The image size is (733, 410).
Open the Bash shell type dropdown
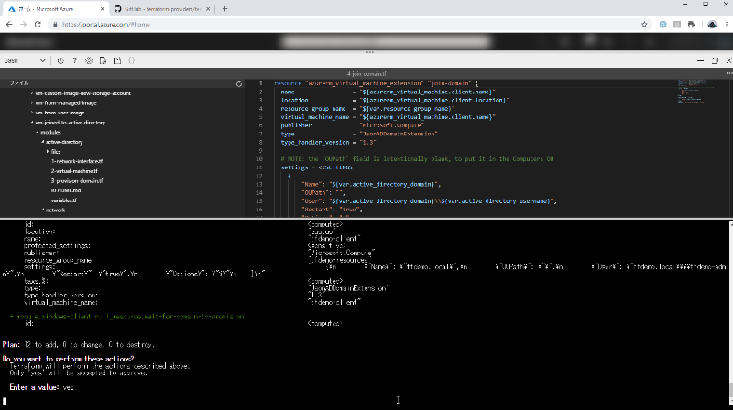(x=25, y=60)
